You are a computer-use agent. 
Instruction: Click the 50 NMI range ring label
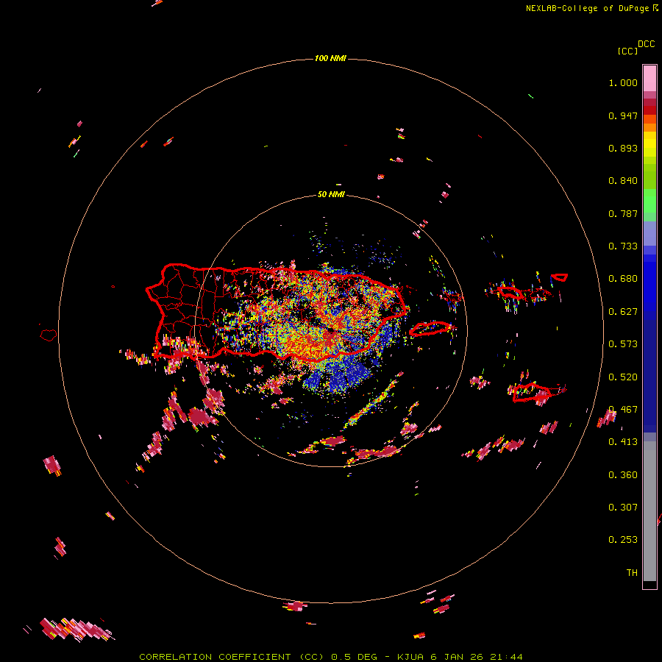(331, 195)
